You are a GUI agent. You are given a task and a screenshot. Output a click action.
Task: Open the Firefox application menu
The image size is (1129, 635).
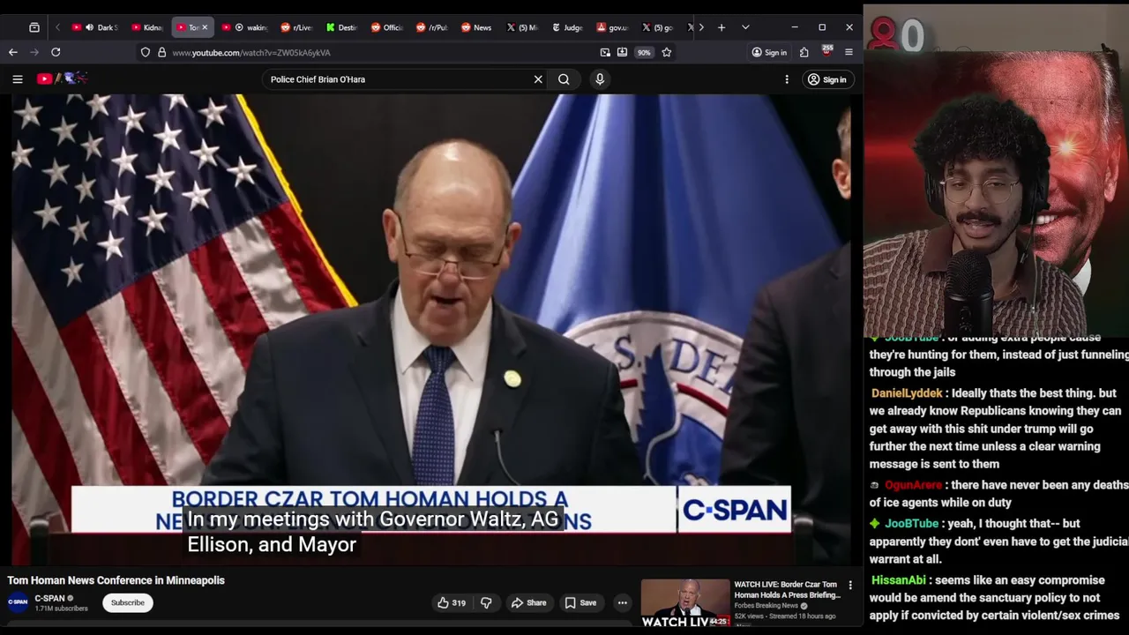[x=849, y=52]
